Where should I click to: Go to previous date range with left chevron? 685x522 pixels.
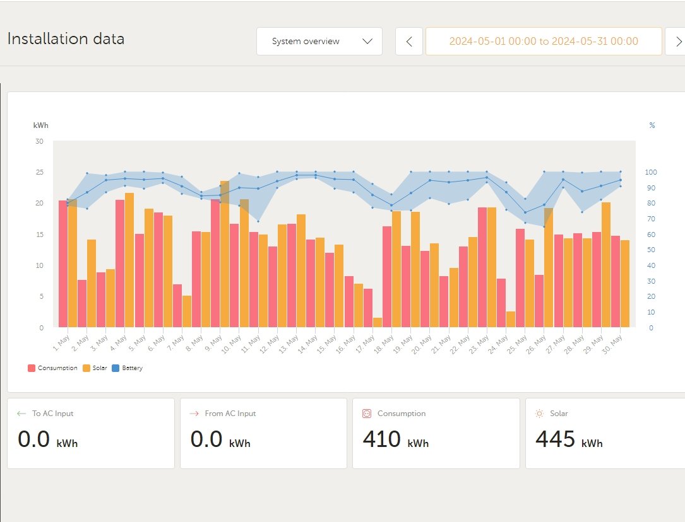point(409,42)
